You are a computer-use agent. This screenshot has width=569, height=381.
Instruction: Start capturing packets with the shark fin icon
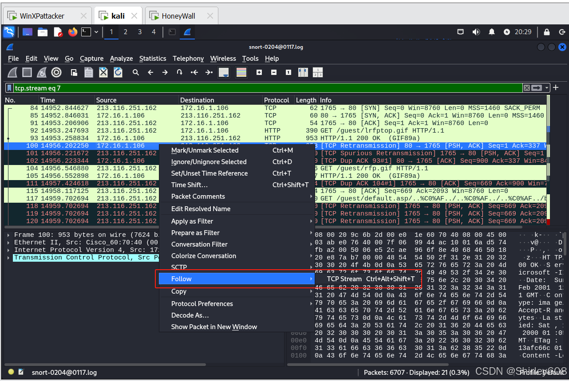click(13, 72)
